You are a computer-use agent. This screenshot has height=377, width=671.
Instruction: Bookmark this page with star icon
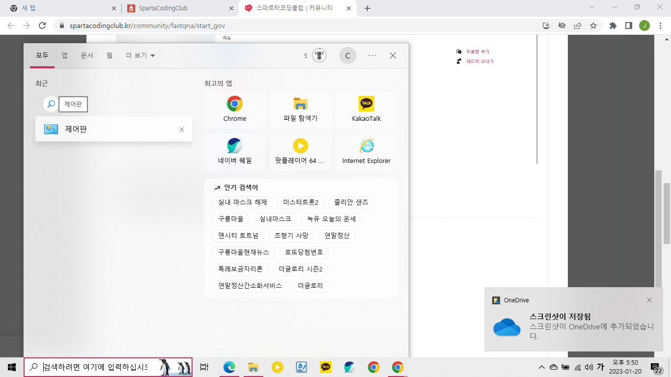[x=593, y=26]
